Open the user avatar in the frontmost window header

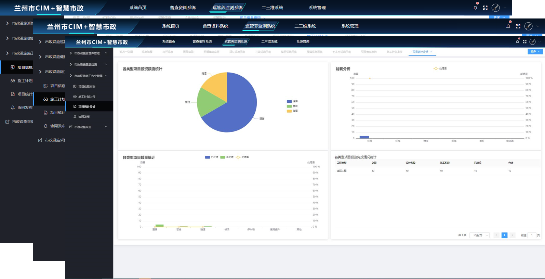coord(532,42)
